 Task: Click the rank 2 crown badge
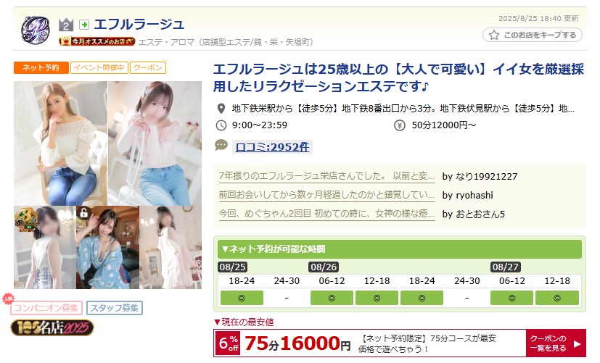(66, 25)
